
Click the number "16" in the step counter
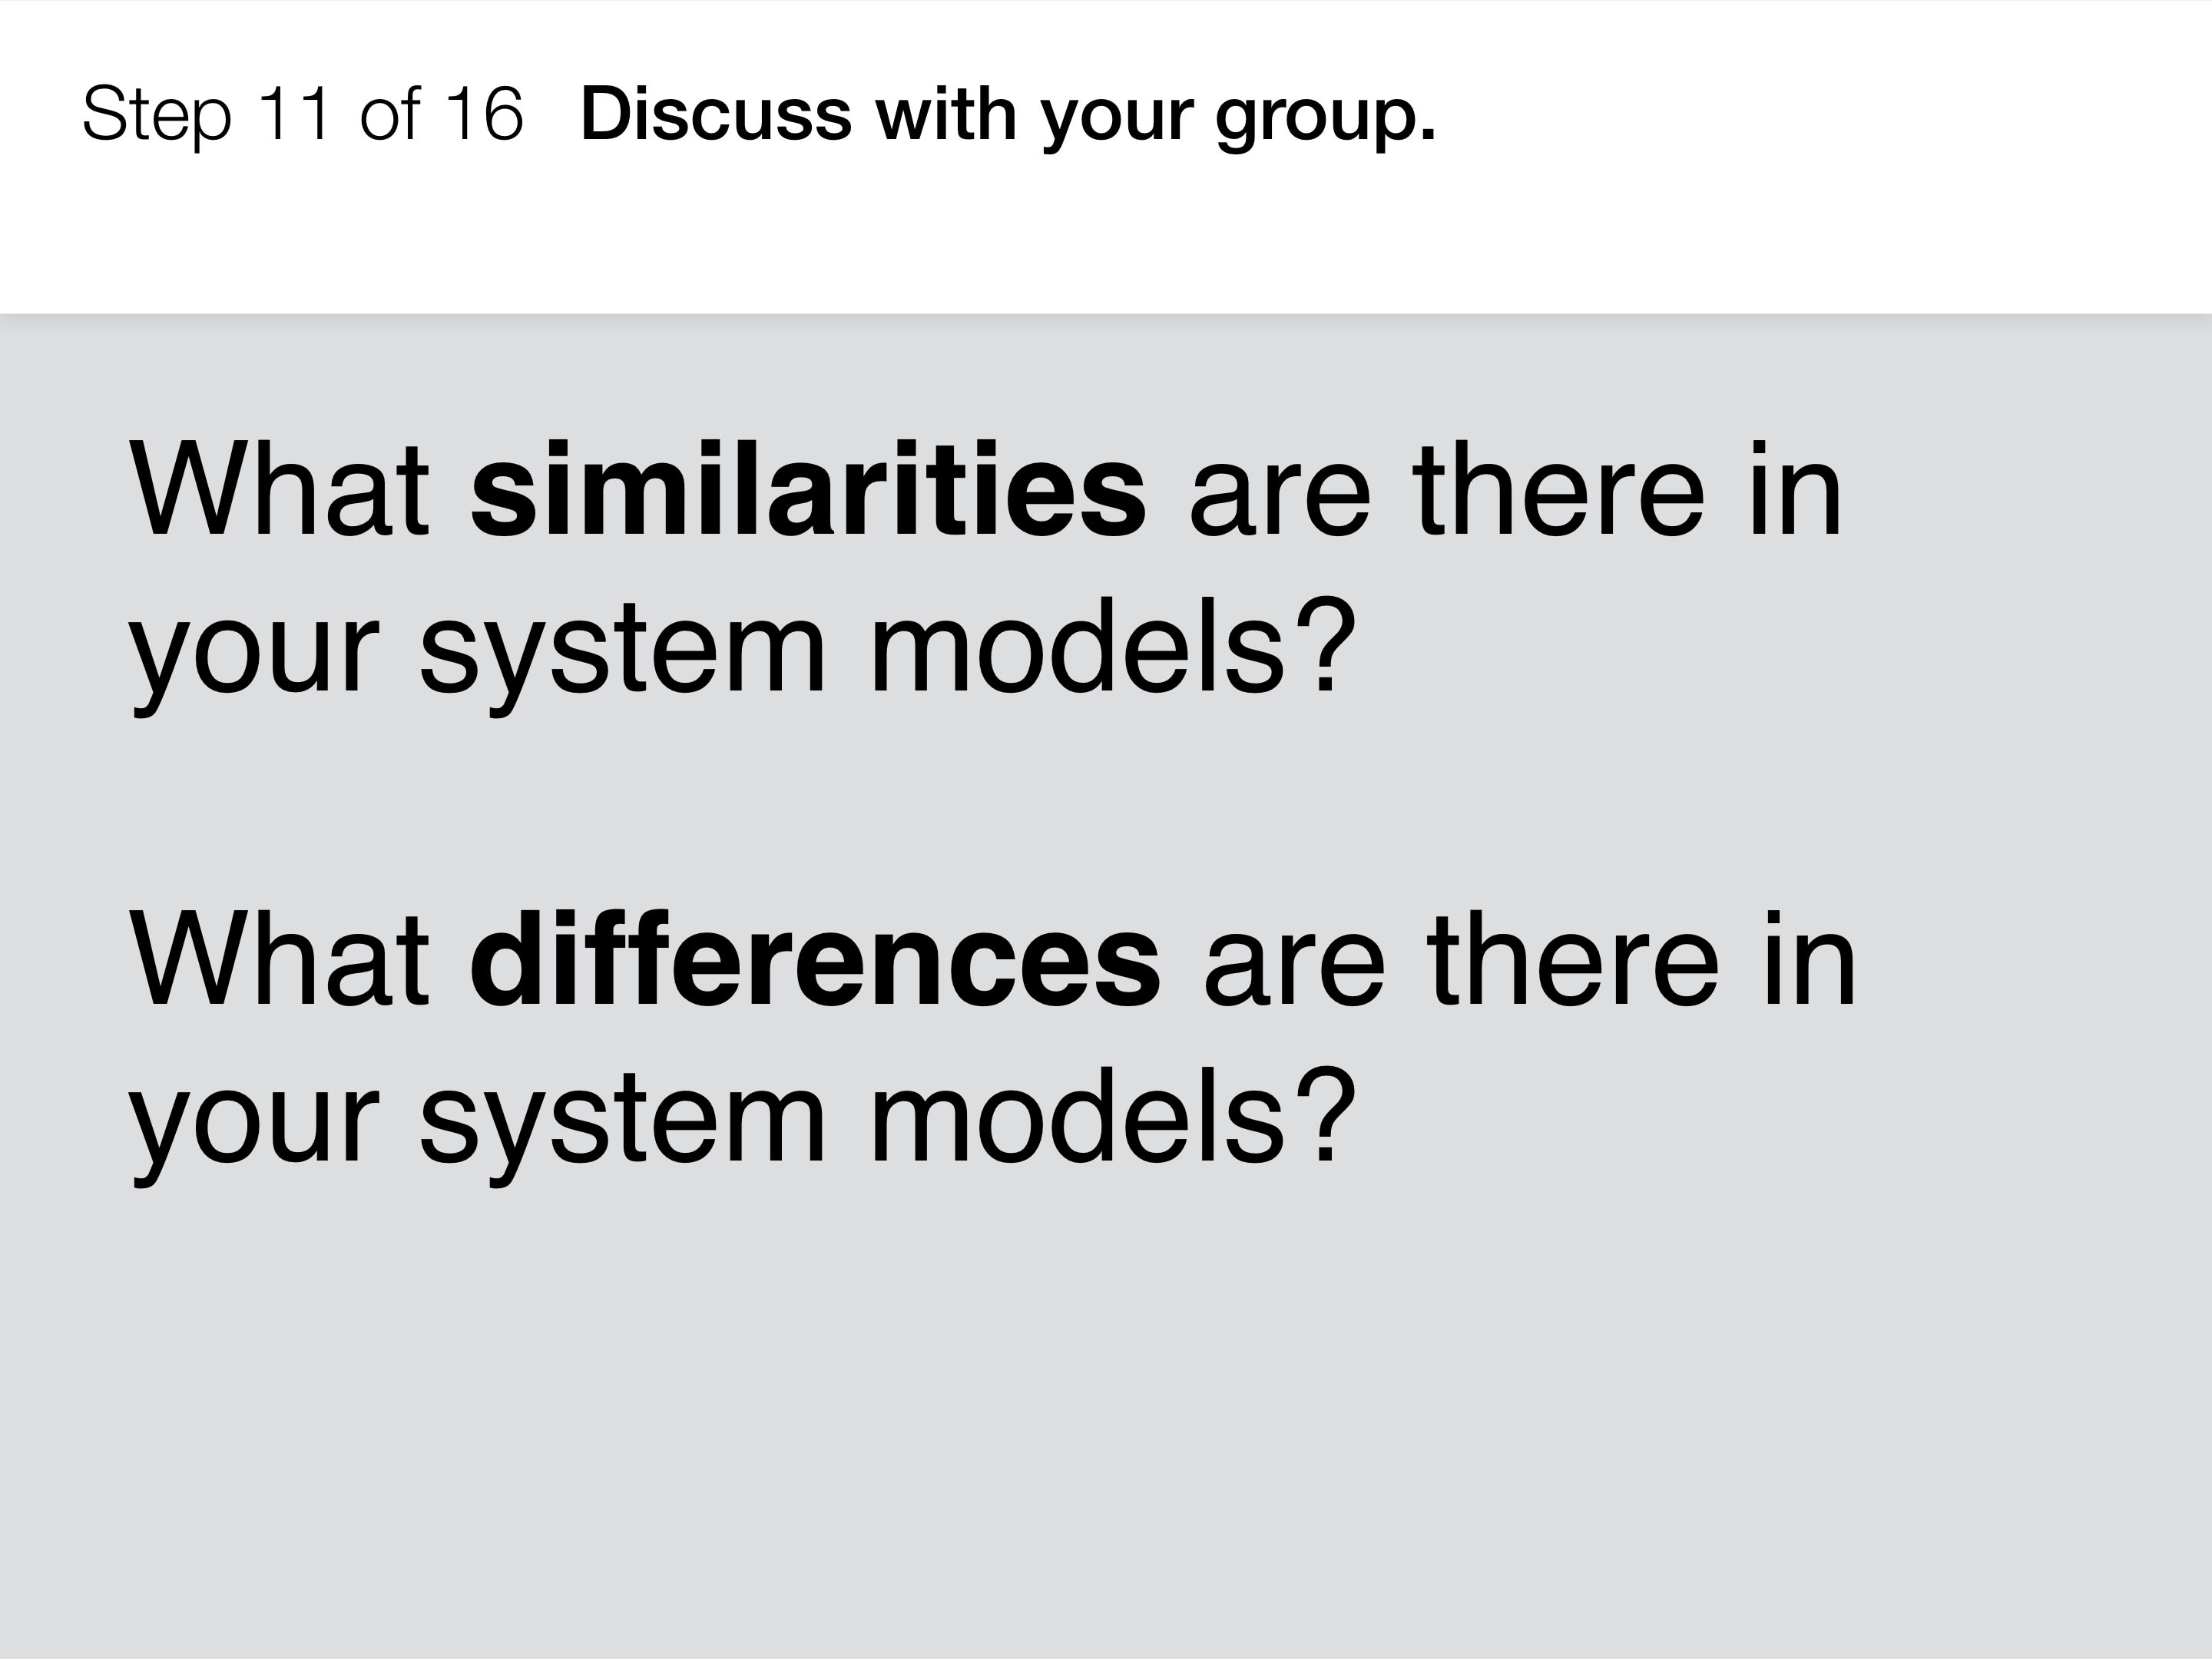(484, 113)
